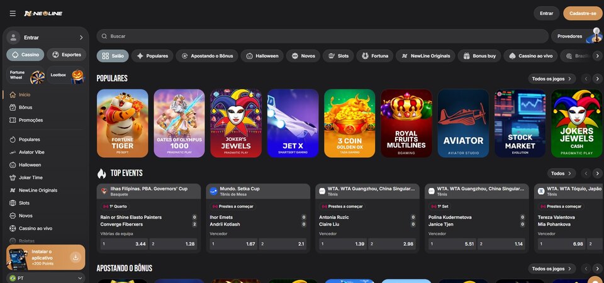Click the Halloween pumpkin icon in sidebar
This screenshot has height=283, width=604.
click(13, 165)
